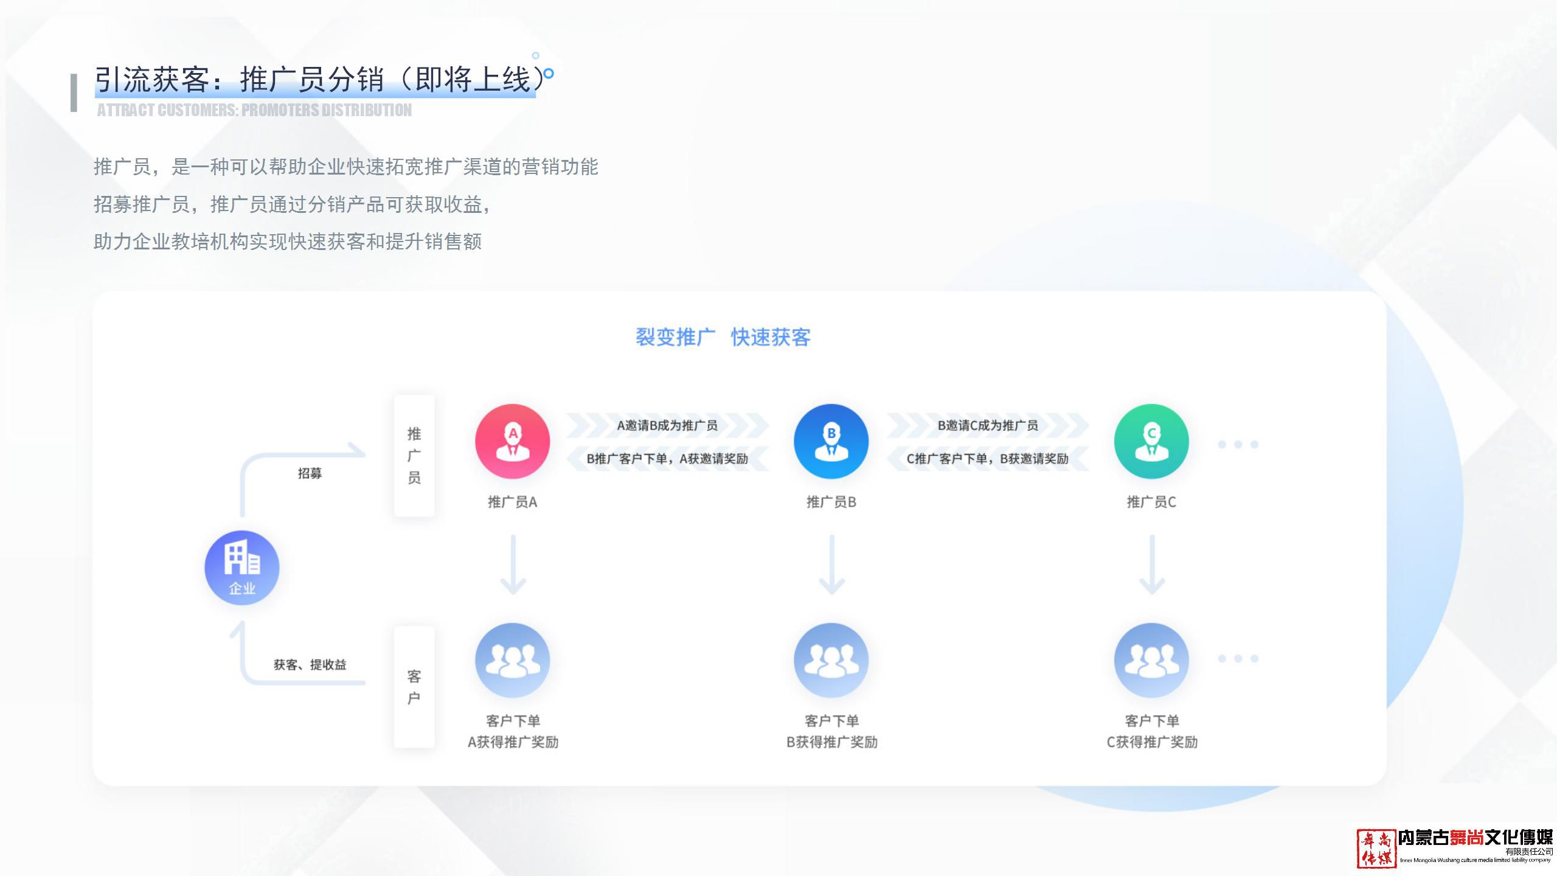The image size is (1557, 876).
Task: Click the customer group icon below Promoter B
Action: [832, 660]
